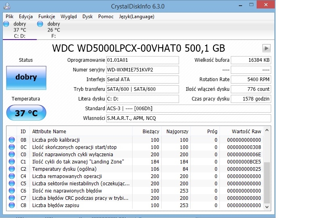
Task: Open the Wygląd menu
Action: click(x=69, y=17)
